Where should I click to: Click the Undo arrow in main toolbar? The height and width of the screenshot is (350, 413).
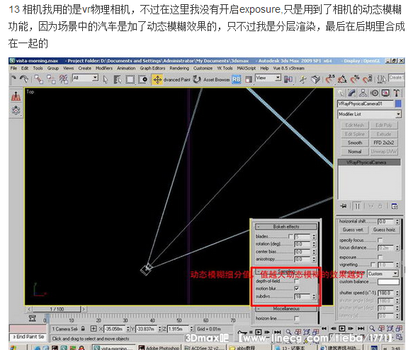13,79
